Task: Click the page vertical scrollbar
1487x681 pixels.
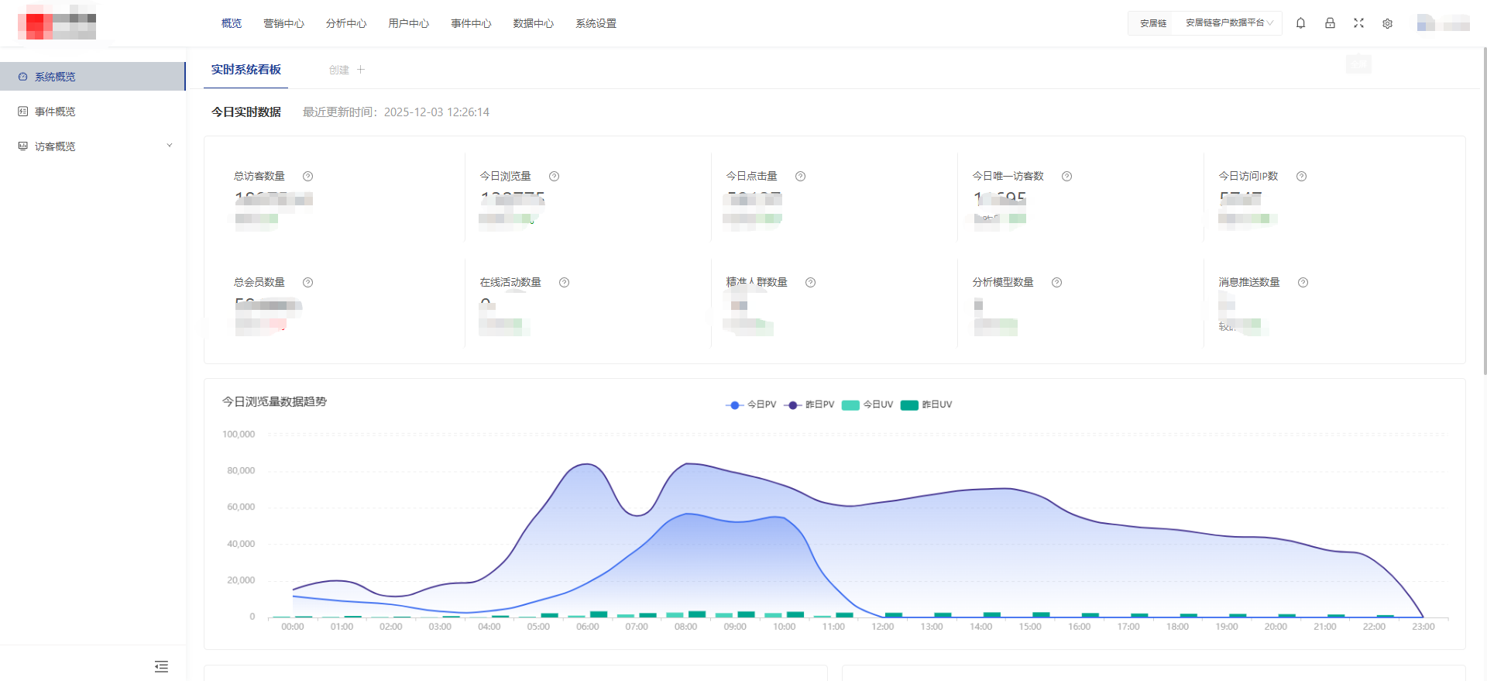Action: pos(1484,209)
